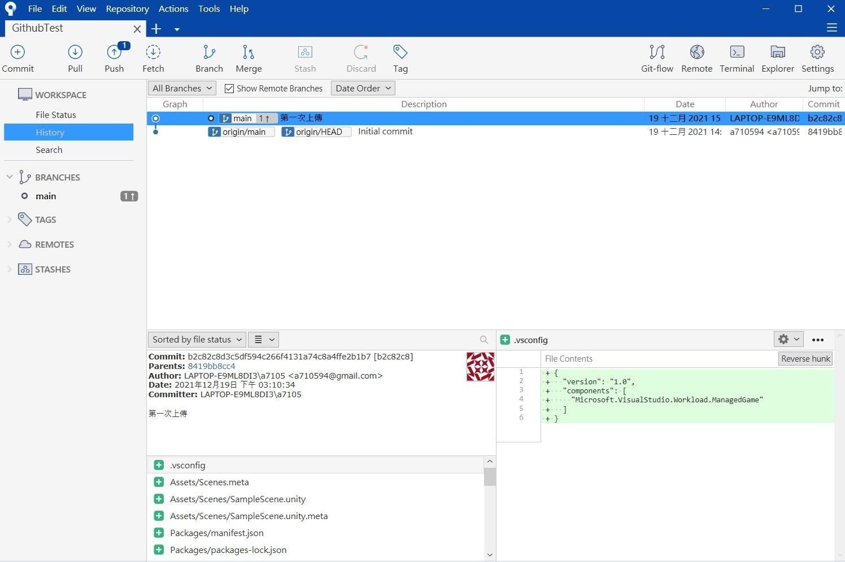Create a new Branch
This screenshot has width=845, height=562.
(209, 59)
